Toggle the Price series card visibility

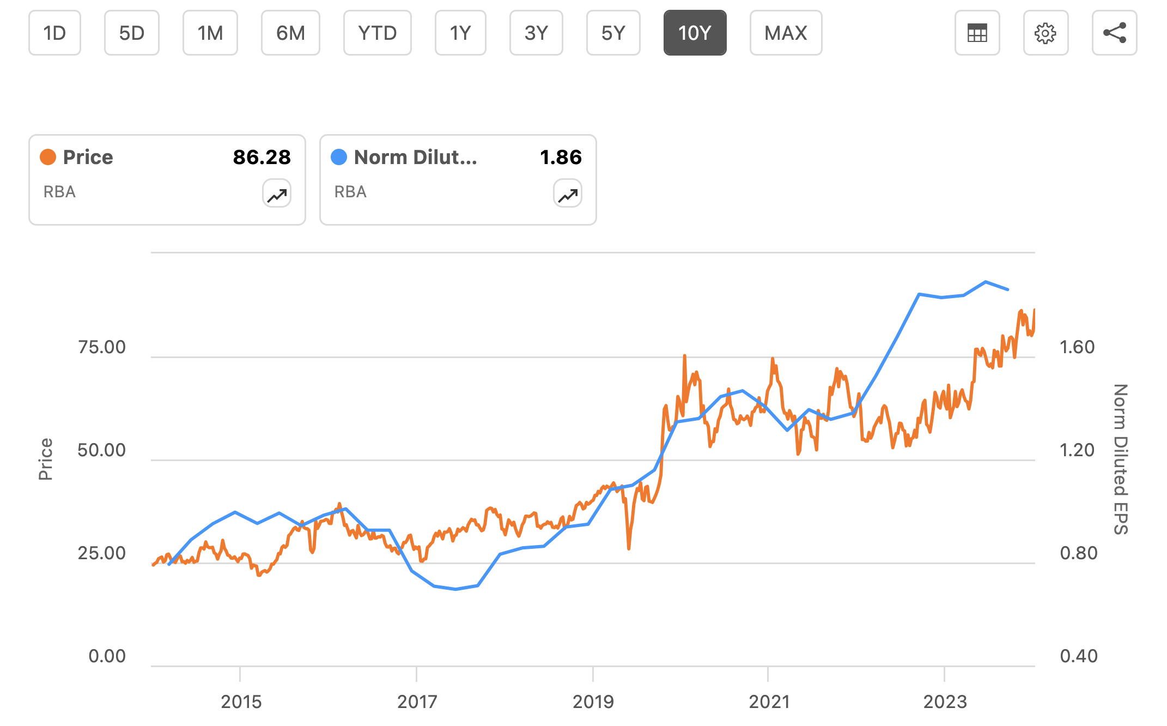[x=167, y=178]
